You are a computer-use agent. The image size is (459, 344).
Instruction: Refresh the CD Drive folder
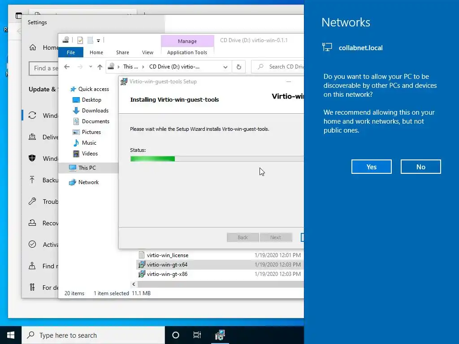(x=238, y=67)
